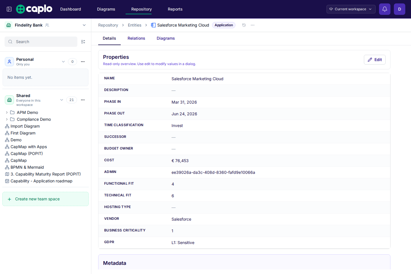Click the BPMN & Mermaid diagram icon
Image resolution: width=411 pixels, height=274 pixels.
pyautogui.click(x=7, y=167)
